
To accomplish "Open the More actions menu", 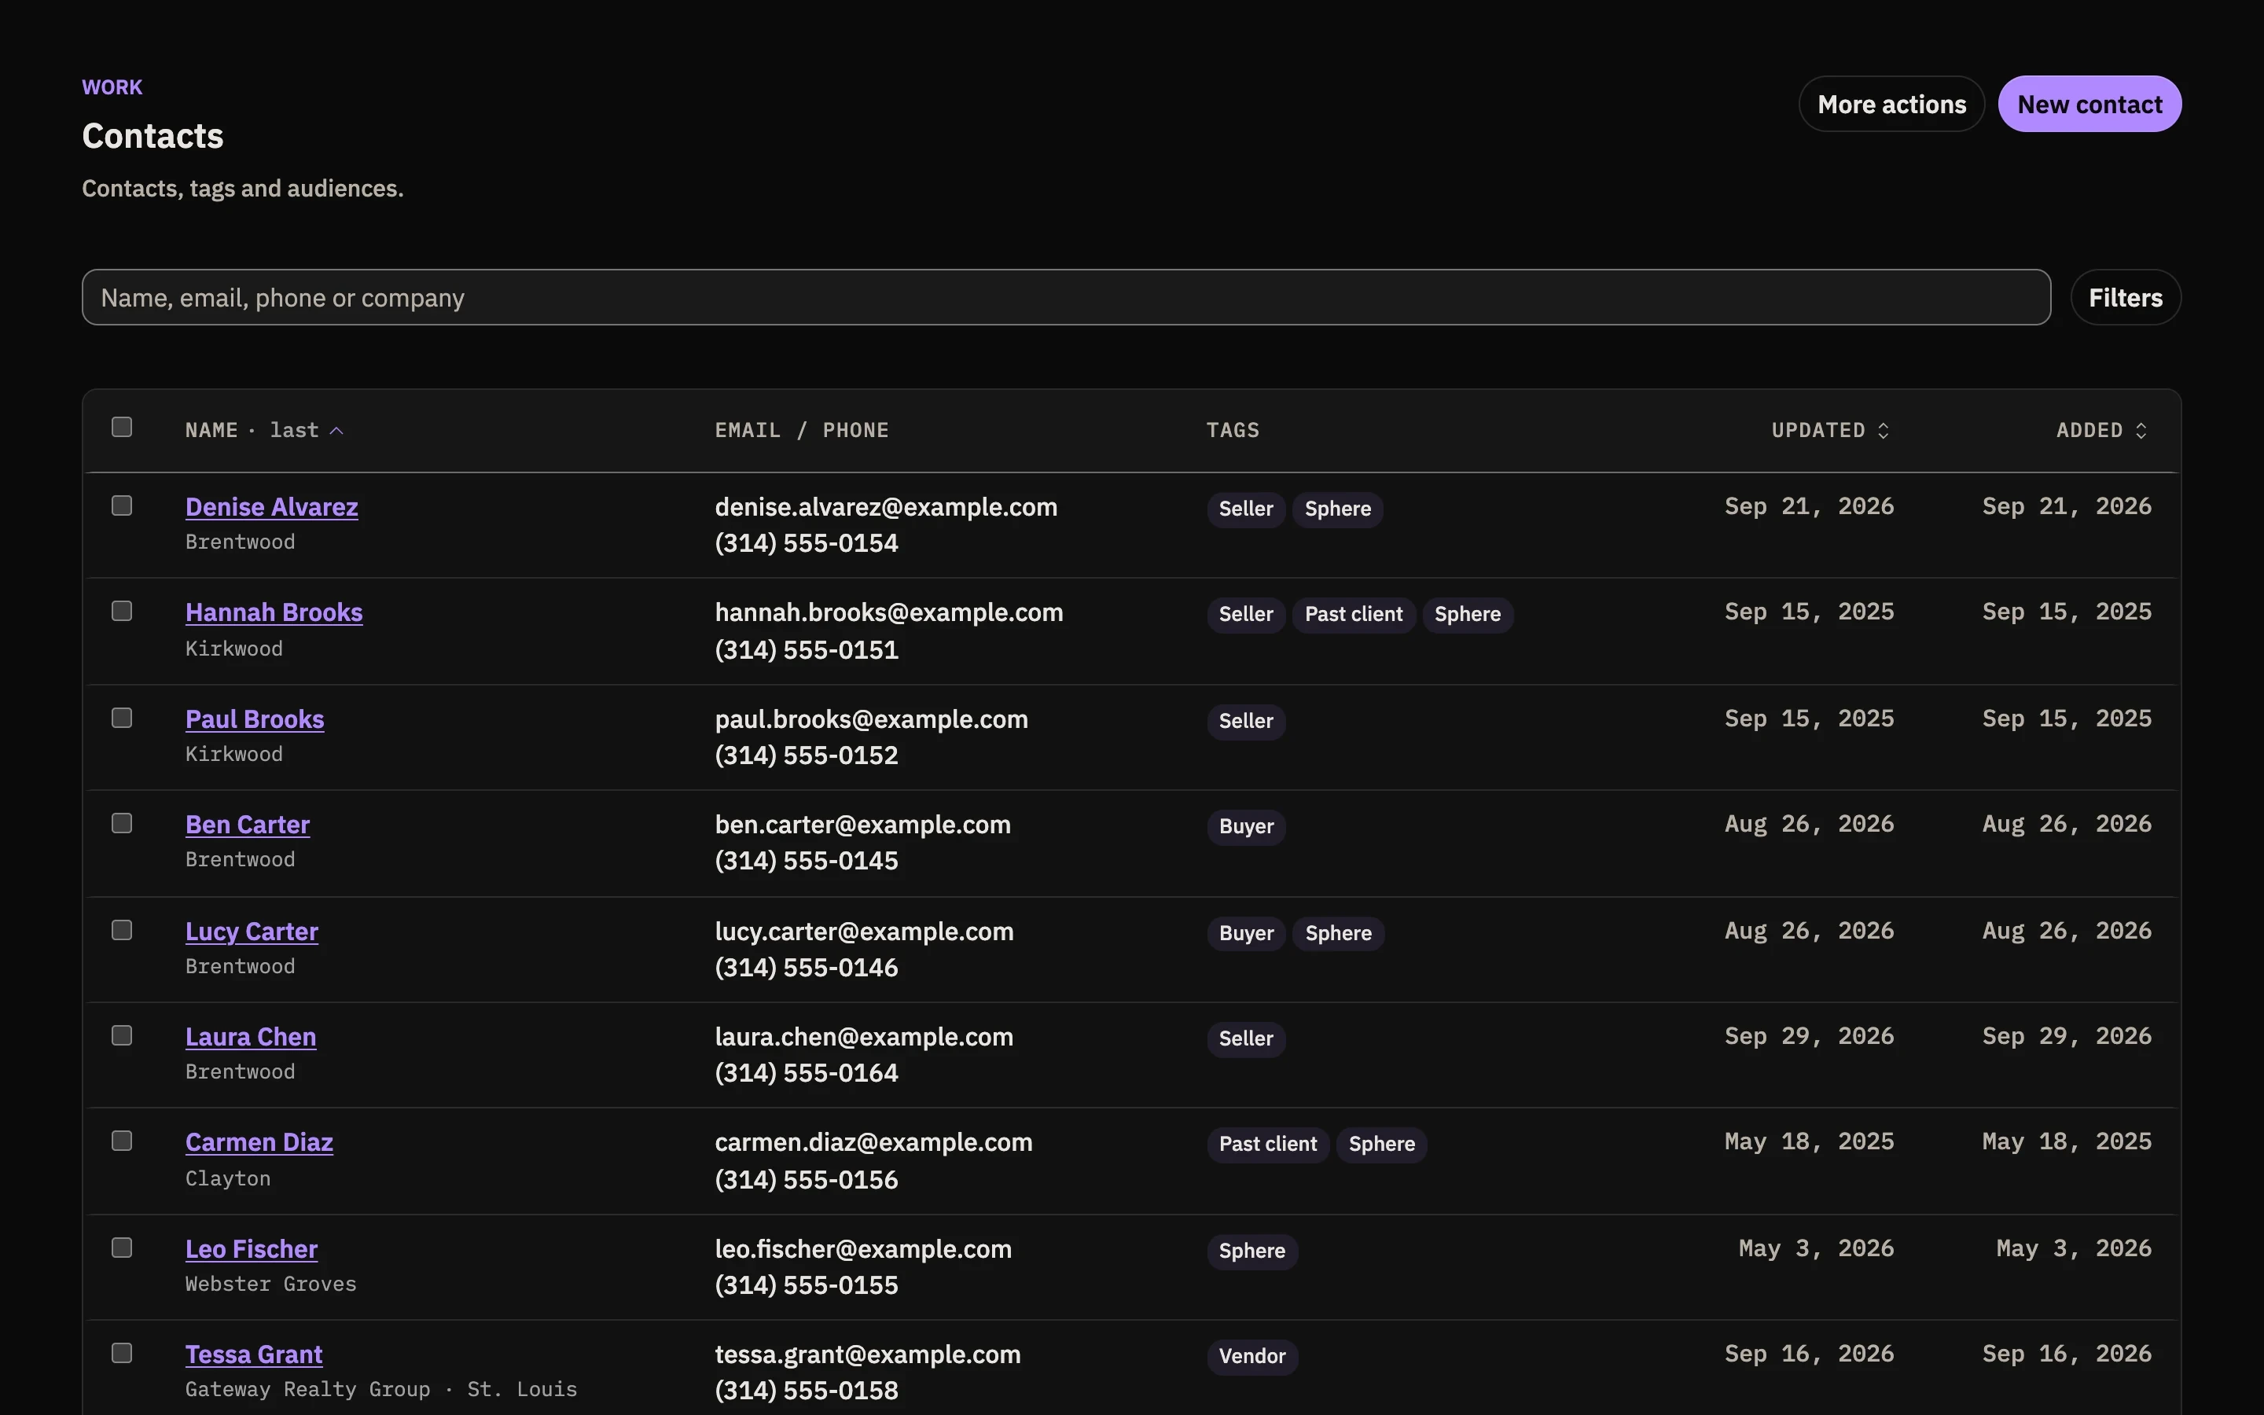I will 1891,104.
